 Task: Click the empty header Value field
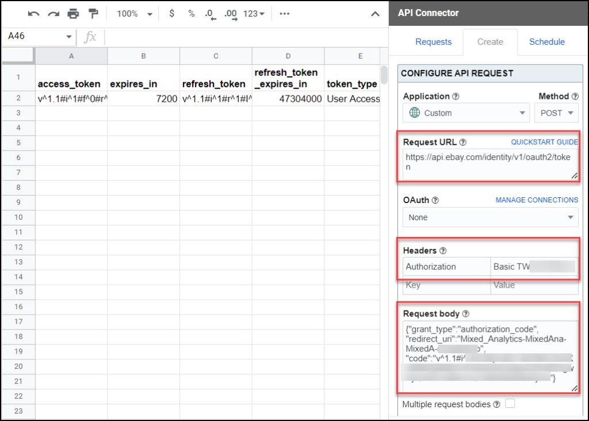[534, 285]
